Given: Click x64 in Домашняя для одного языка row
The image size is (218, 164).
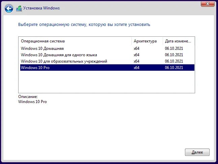Looking at the screenshot, I should click(136, 55).
